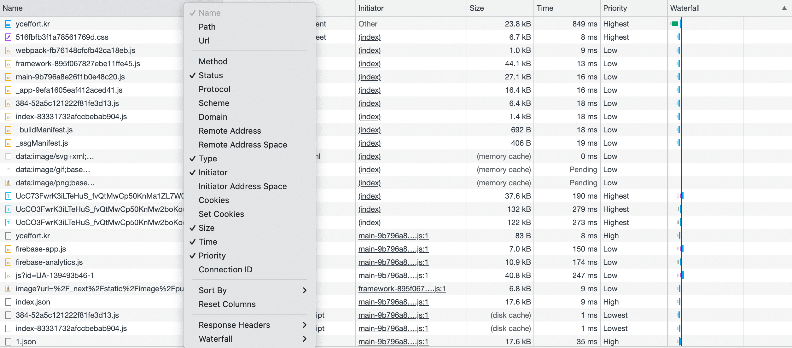Click the image icon on the image?url row
This screenshot has width=792, height=348.
[x=8, y=288]
